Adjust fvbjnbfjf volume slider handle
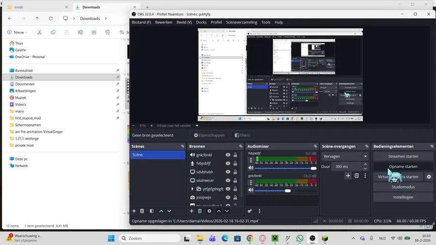Screen dimensions: 436x245 coord(313,168)
